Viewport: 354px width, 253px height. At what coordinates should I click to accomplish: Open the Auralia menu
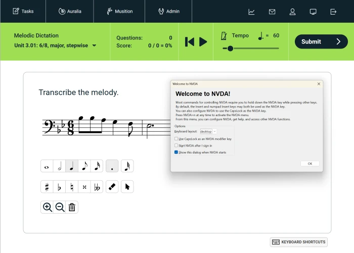point(69,11)
